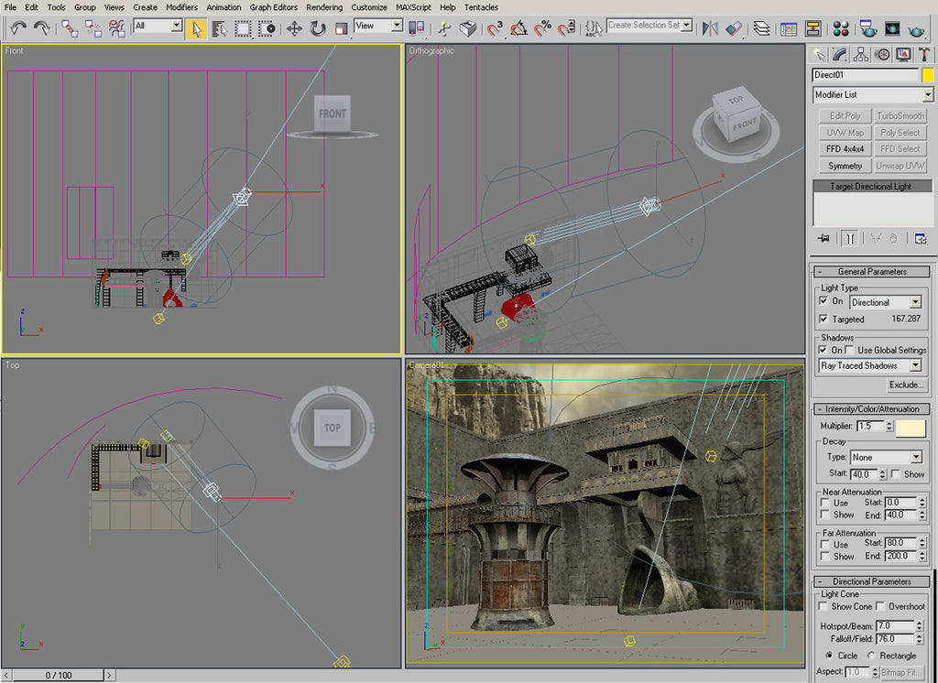Open the Material Editor spheres icon
Screen dimensions: 938x683
click(842, 28)
